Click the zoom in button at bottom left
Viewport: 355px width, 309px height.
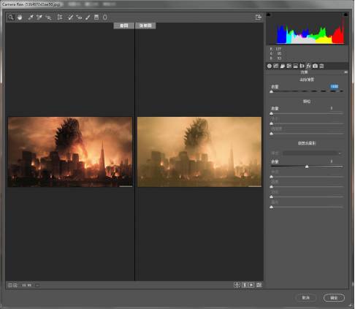coord(15,285)
